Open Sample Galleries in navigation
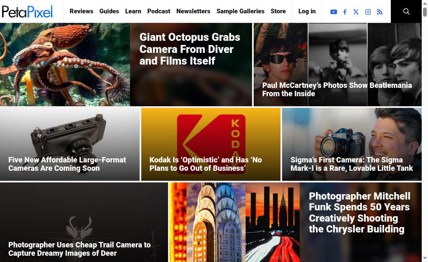The image size is (428, 262). [x=240, y=11]
